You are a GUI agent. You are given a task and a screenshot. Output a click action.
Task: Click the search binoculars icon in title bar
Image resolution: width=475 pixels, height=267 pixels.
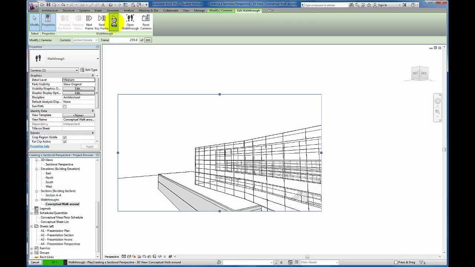pyautogui.click(x=352, y=5)
